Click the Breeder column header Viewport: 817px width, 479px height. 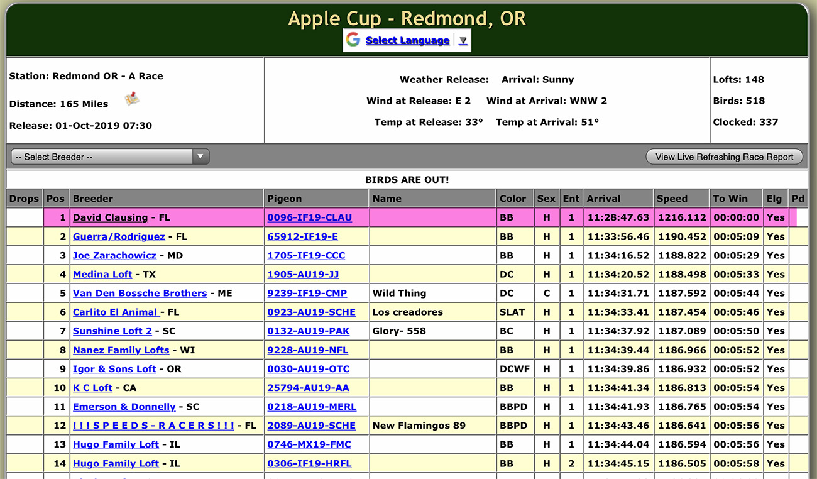point(167,199)
